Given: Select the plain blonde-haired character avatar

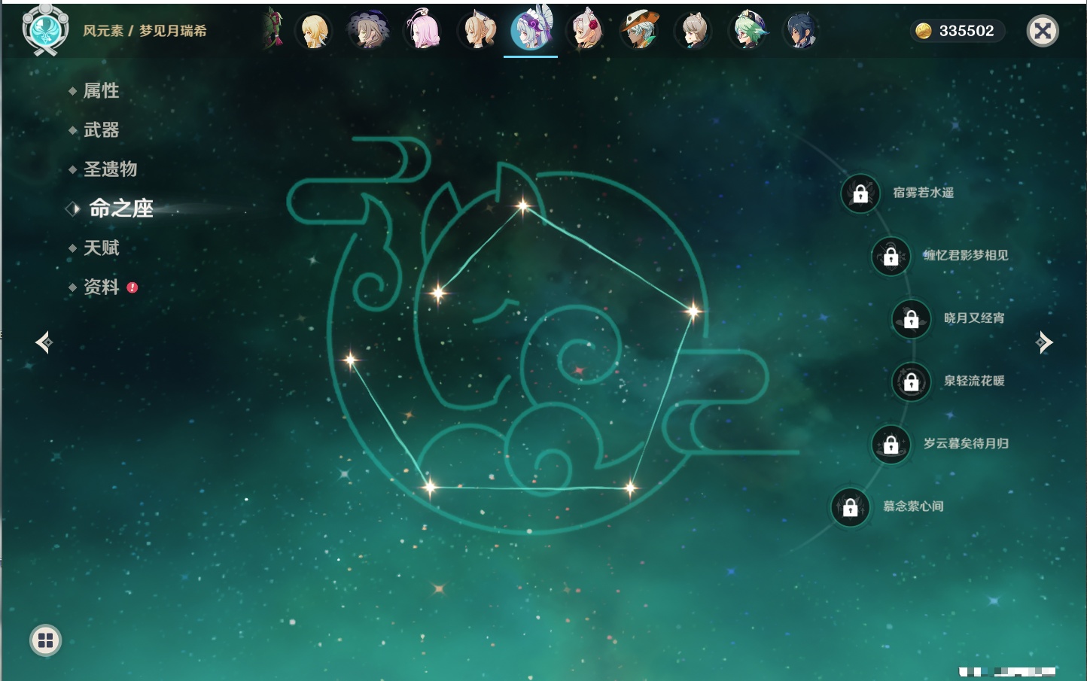Looking at the screenshot, I should pos(314,31).
